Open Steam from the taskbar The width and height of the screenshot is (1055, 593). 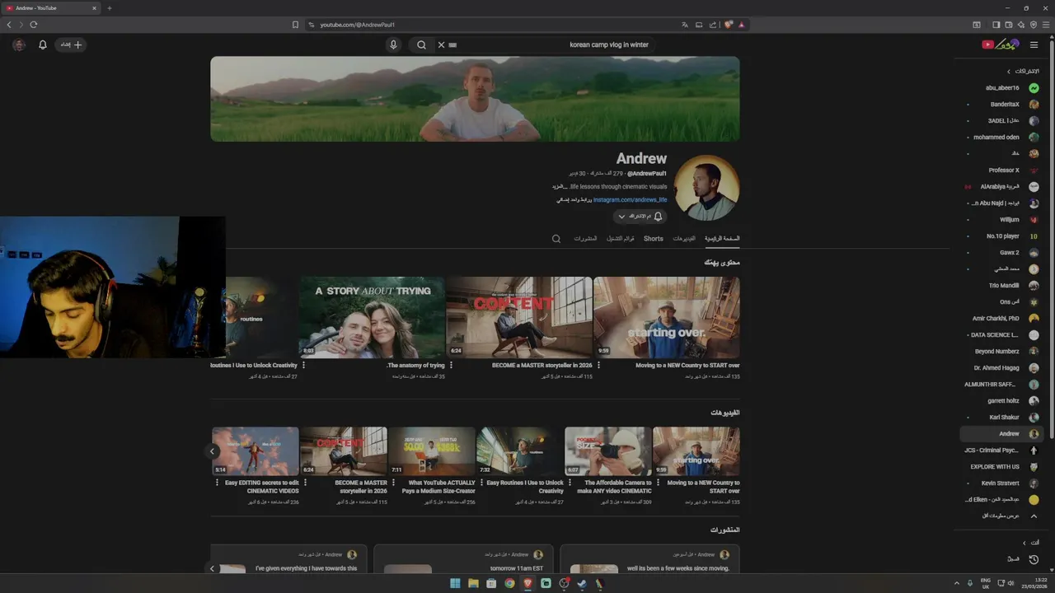(x=582, y=583)
